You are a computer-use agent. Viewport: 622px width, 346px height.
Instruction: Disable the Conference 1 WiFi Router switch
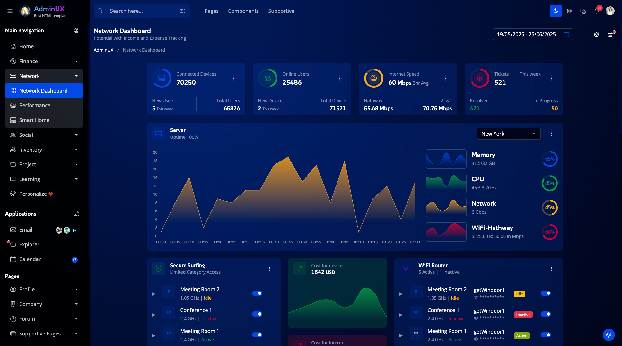click(x=546, y=314)
